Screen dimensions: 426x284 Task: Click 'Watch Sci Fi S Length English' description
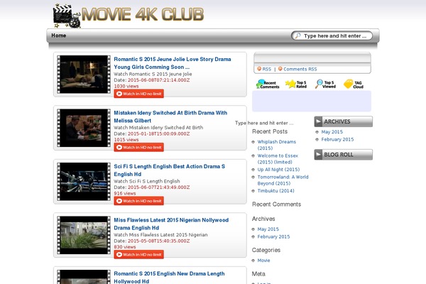(x=147, y=181)
